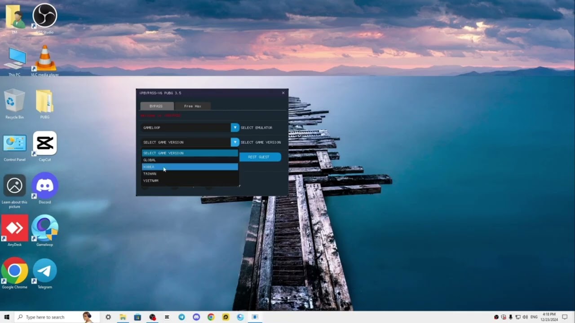575x323 pixels.
Task: Choose TAIWAN from the version list
Action: coord(190,174)
